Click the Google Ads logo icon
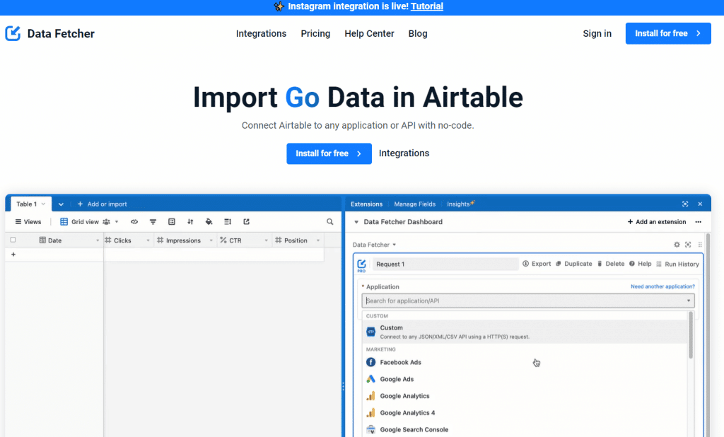The image size is (724, 437). click(x=370, y=379)
